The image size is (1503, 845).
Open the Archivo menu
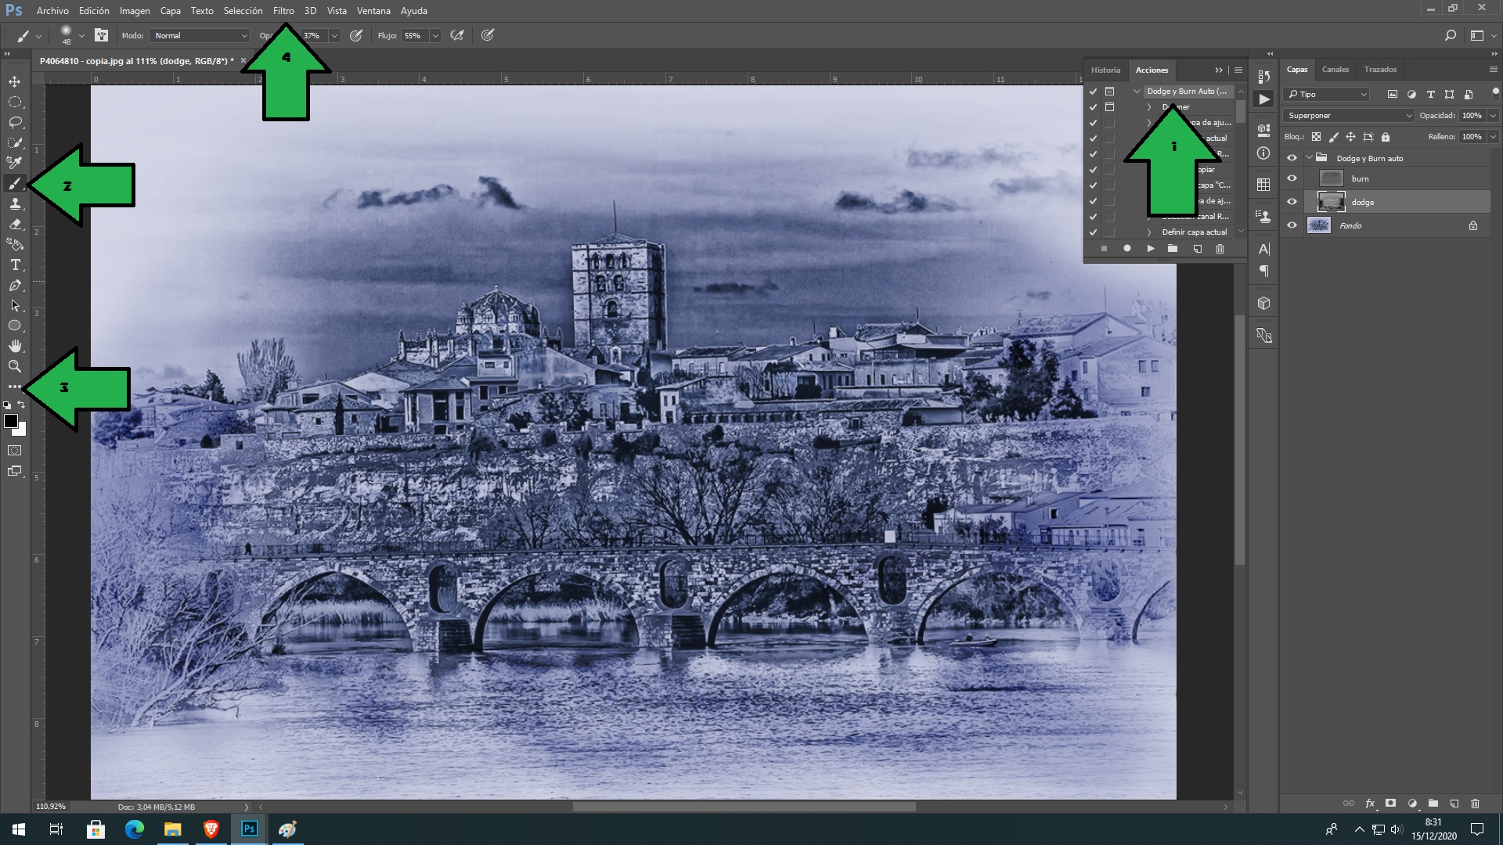[x=52, y=11]
